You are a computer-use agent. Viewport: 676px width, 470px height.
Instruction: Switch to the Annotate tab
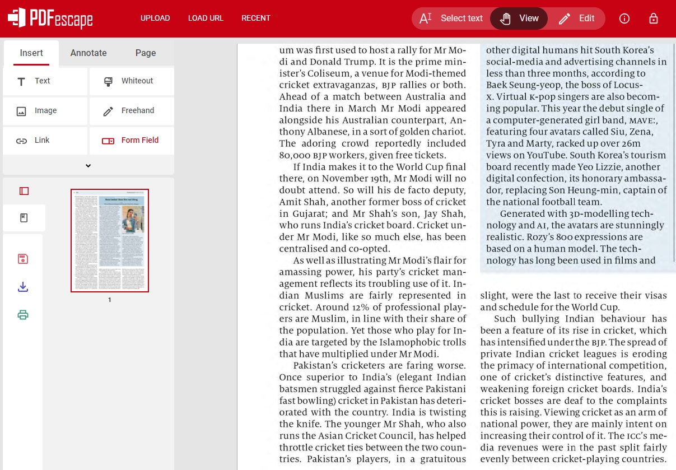point(88,53)
